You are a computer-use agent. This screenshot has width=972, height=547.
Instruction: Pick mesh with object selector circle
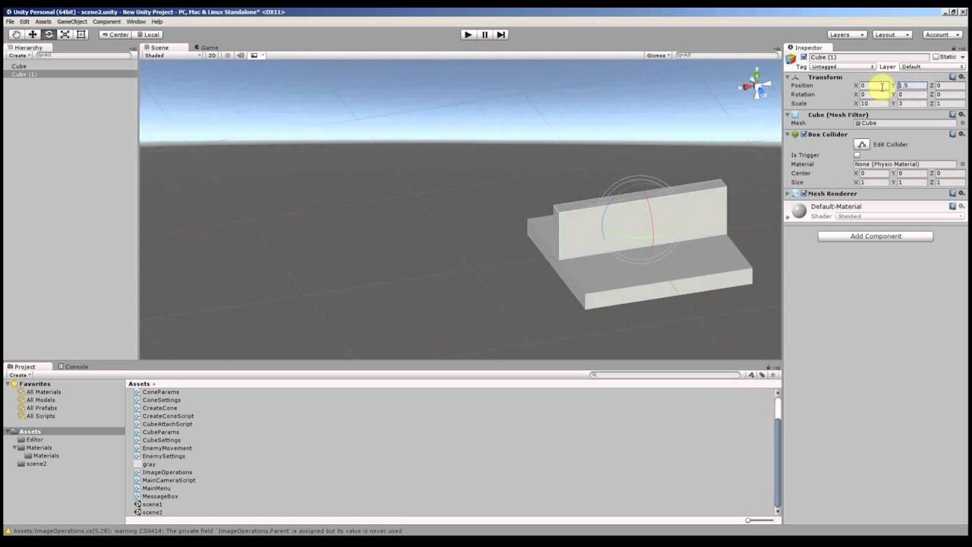[962, 123]
